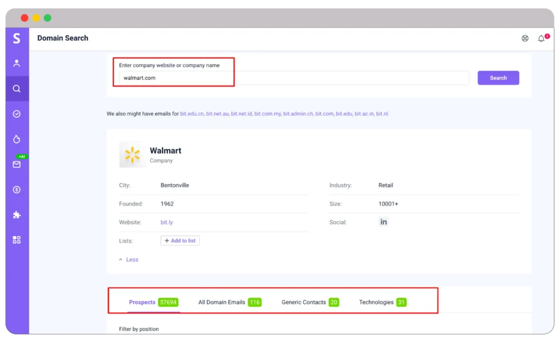The image size is (560, 349).
Task: Open the help lifebuoy icon
Action: [525, 38]
